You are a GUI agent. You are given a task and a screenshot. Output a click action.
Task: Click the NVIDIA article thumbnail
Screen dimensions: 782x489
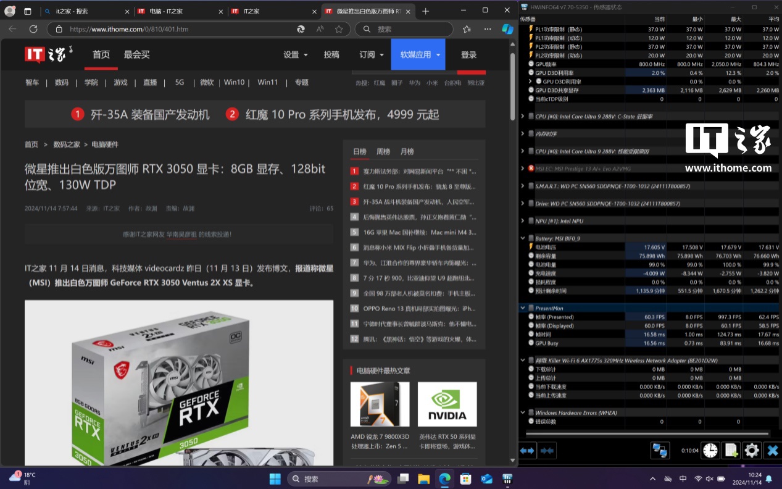click(x=447, y=404)
